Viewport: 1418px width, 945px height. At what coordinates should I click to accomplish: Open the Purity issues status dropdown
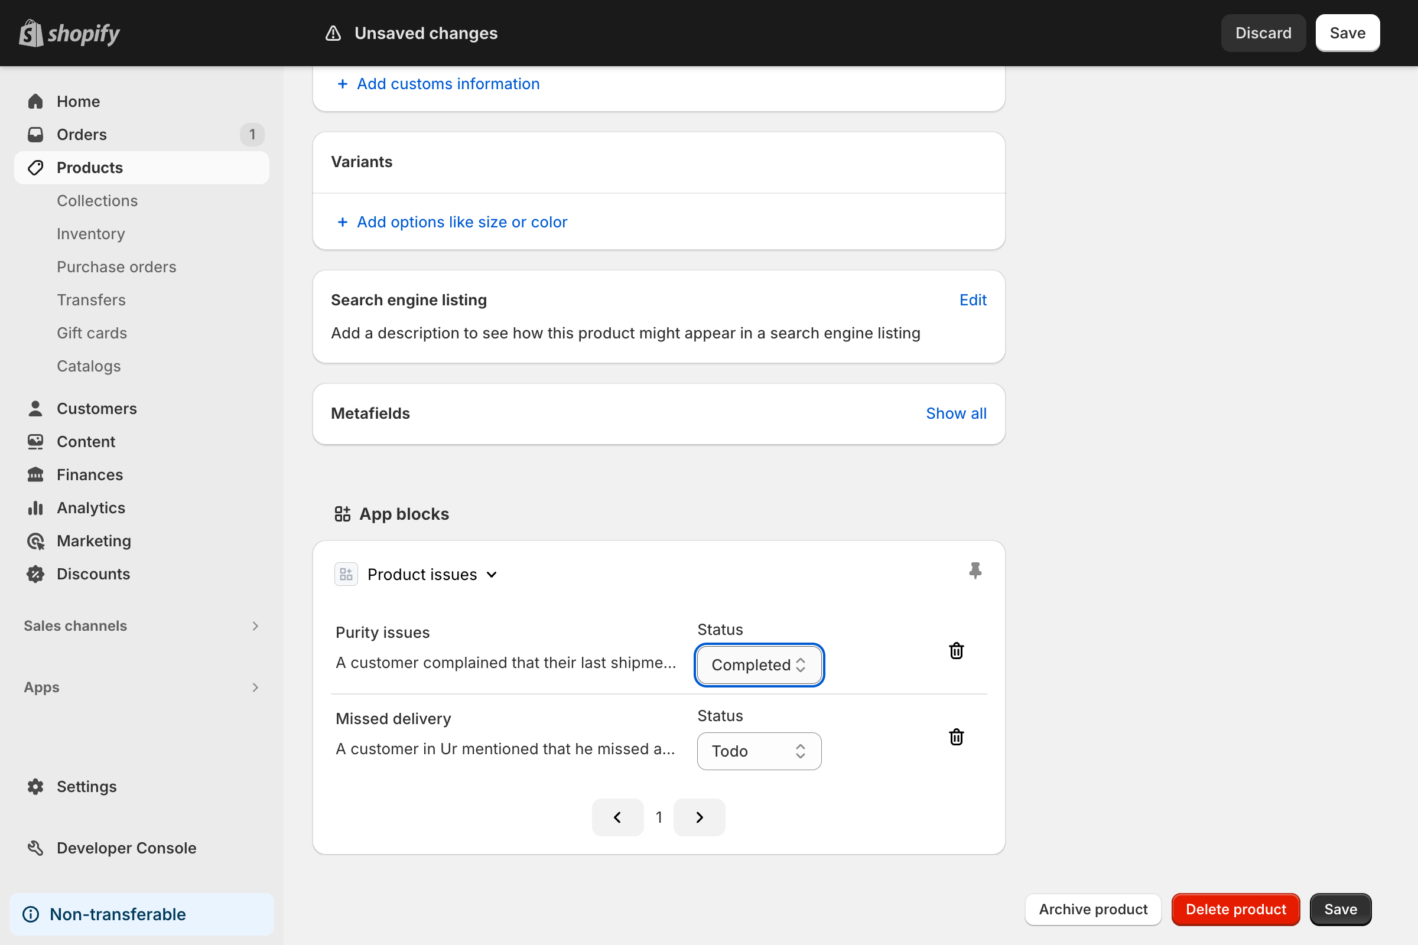coord(759,665)
